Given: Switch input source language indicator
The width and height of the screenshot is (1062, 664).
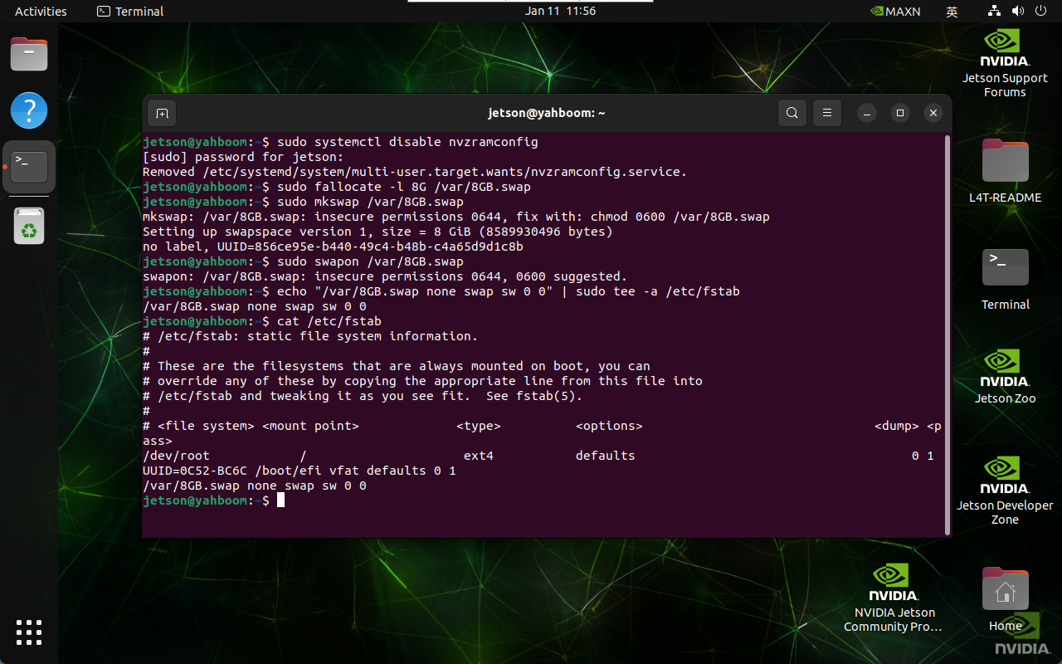Looking at the screenshot, I should click(x=952, y=11).
